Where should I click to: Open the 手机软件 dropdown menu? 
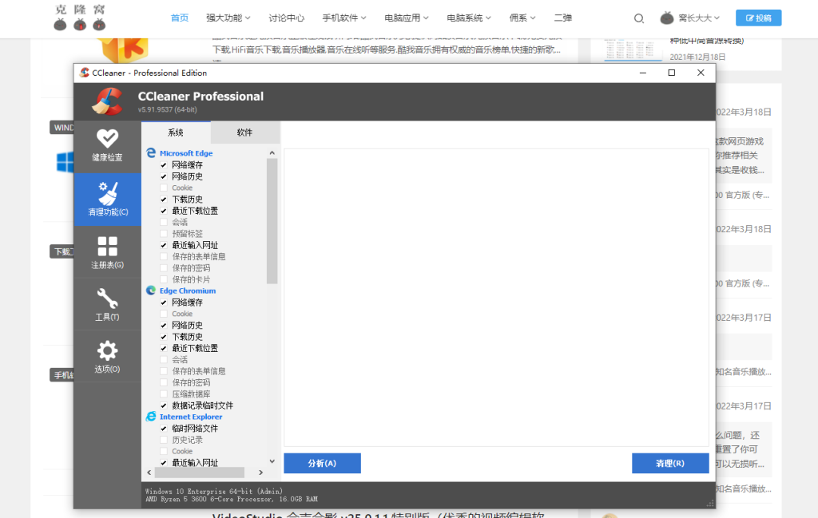click(343, 18)
